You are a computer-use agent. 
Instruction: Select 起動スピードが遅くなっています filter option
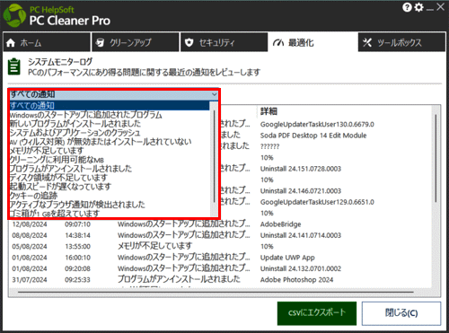pyautogui.click(x=110, y=187)
